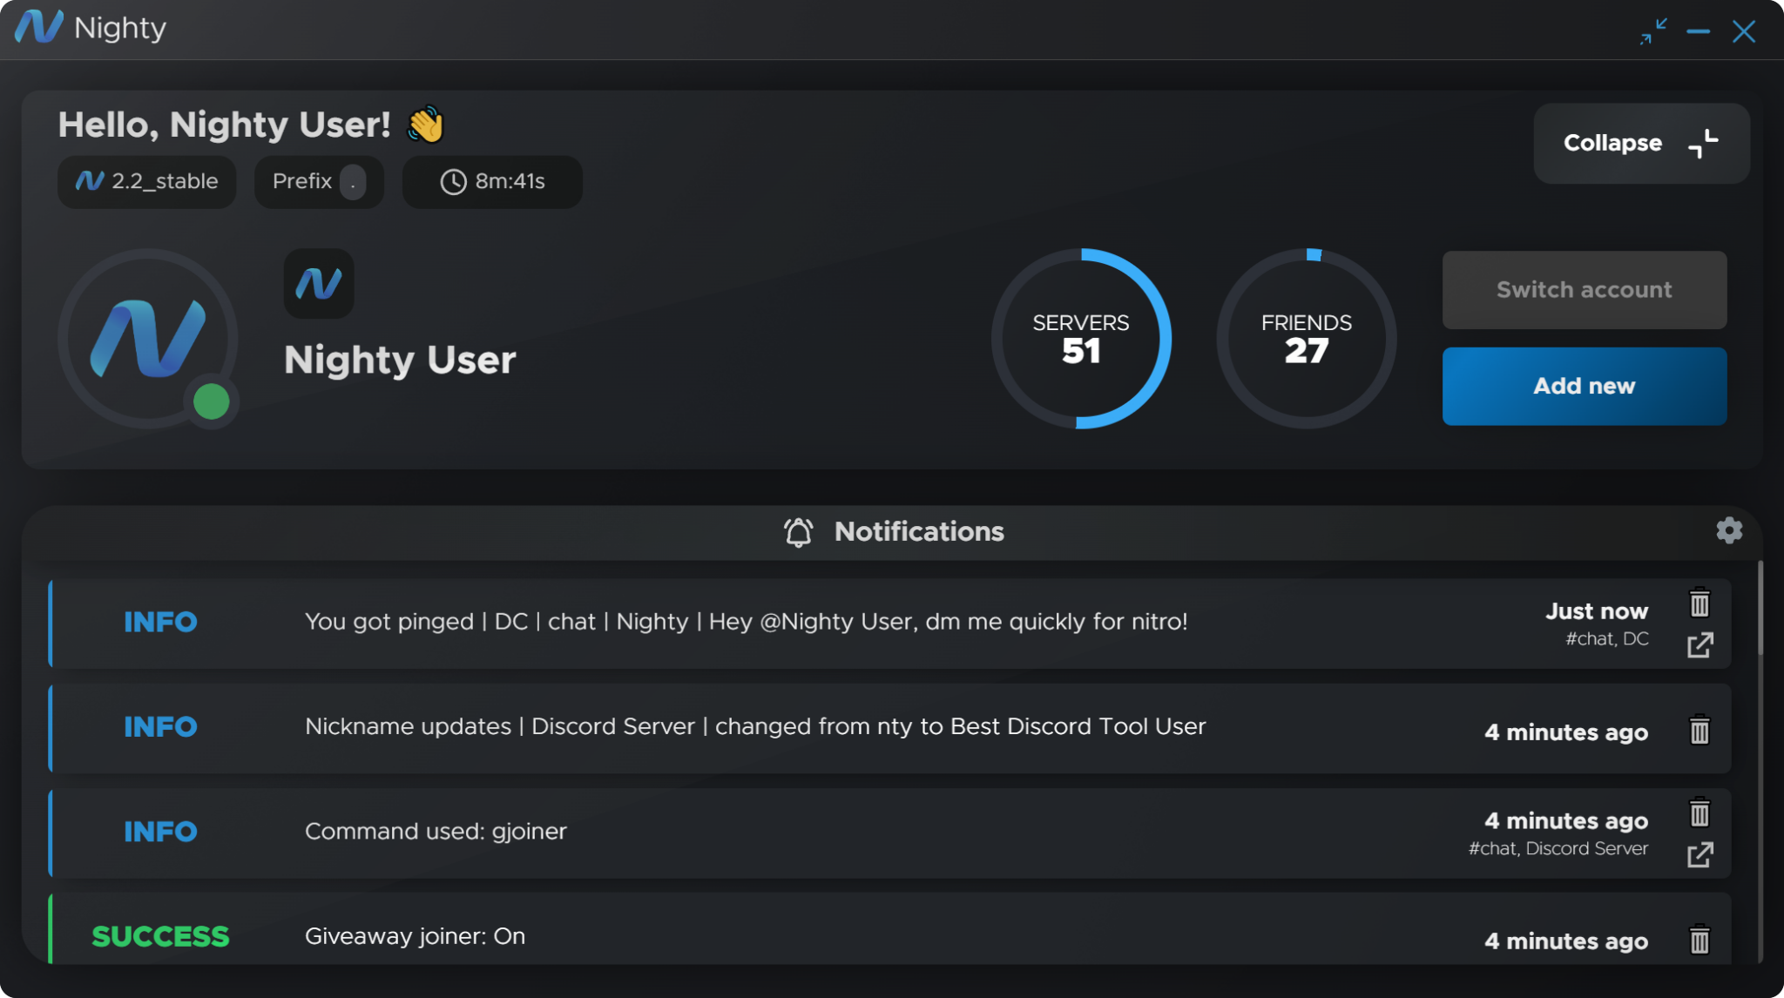Delete the nitro ping notification via its trash icon

pyautogui.click(x=1700, y=602)
